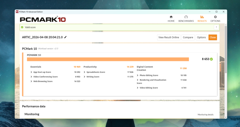
Task: Select the Results bar chart icon
Action: (202, 17)
